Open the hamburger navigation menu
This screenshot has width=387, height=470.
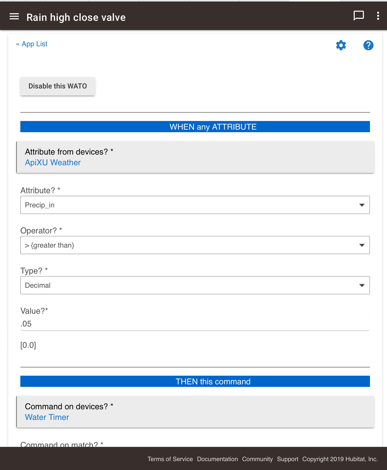[x=14, y=17]
